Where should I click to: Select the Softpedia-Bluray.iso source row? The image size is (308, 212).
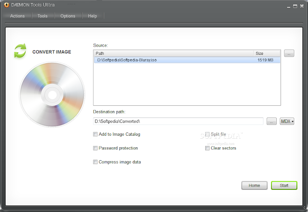pos(187,60)
